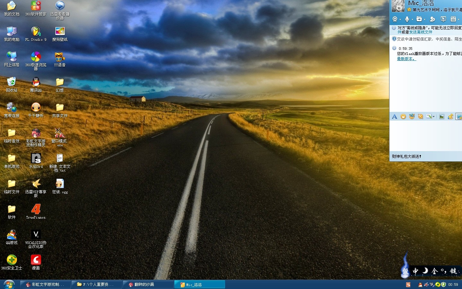
Task: Click the 最新版本 flash update link
Action: tap(406, 59)
